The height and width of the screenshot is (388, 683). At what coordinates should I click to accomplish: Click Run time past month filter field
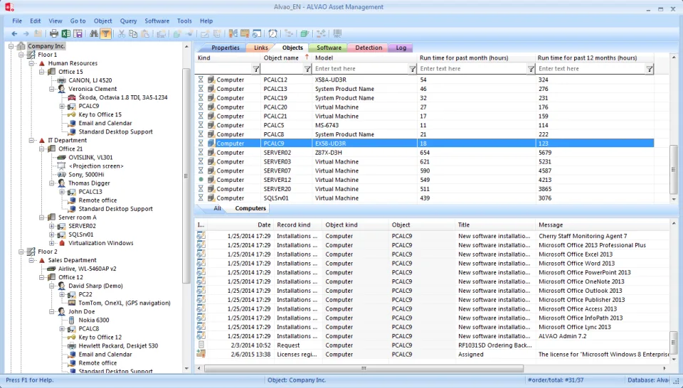(x=472, y=69)
